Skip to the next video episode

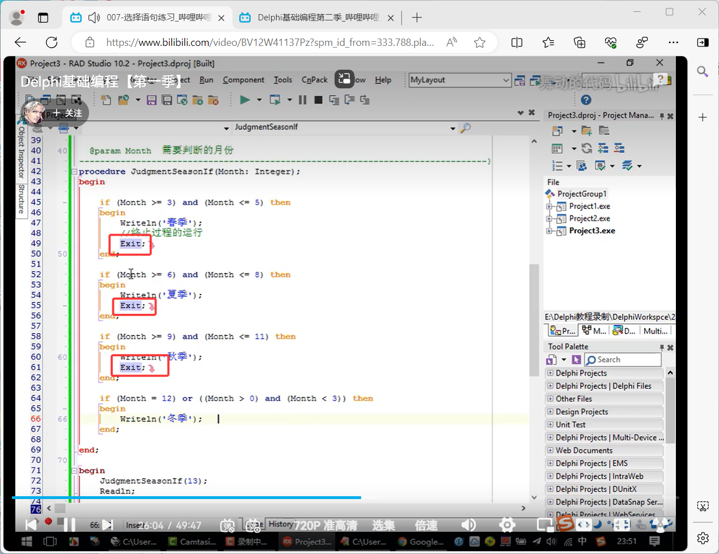pyautogui.click(x=108, y=525)
